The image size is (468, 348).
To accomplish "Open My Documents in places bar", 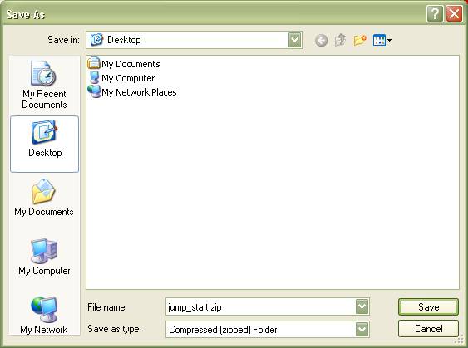I will [44, 198].
